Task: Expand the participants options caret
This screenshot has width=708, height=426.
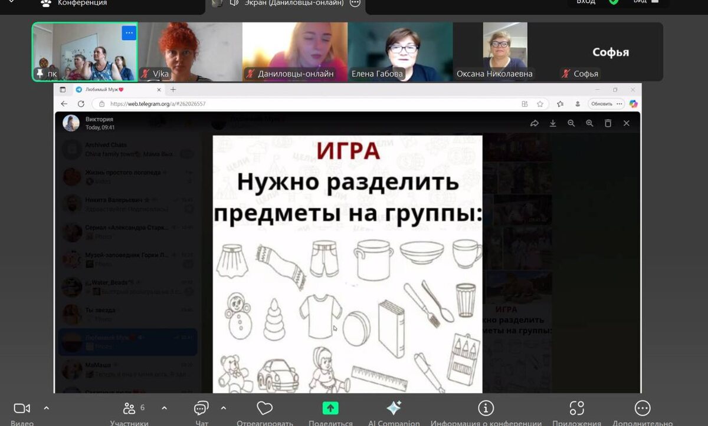Action: pyautogui.click(x=164, y=408)
